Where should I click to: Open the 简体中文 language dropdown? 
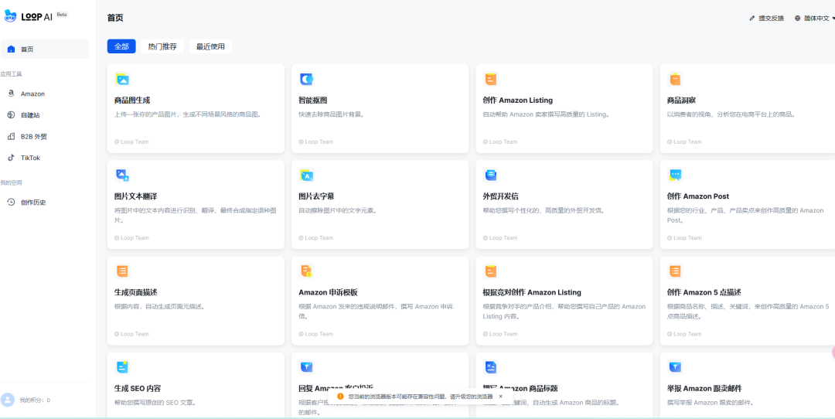(813, 18)
